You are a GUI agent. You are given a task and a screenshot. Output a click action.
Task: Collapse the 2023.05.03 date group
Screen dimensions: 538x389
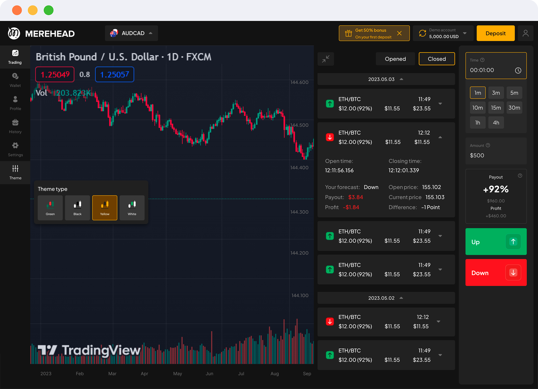coord(401,79)
